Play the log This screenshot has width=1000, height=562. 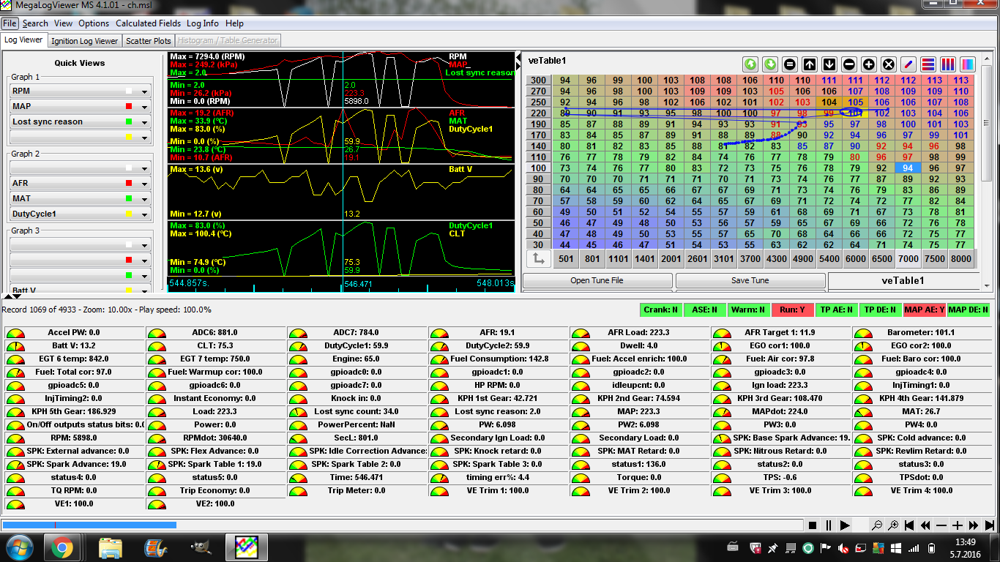click(x=845, y=525)
